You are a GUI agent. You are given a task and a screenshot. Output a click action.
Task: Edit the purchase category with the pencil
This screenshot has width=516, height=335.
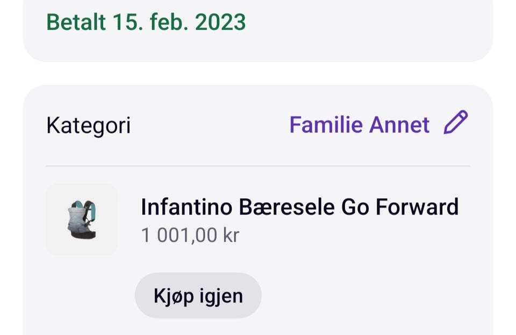click(x=456, y=123)
